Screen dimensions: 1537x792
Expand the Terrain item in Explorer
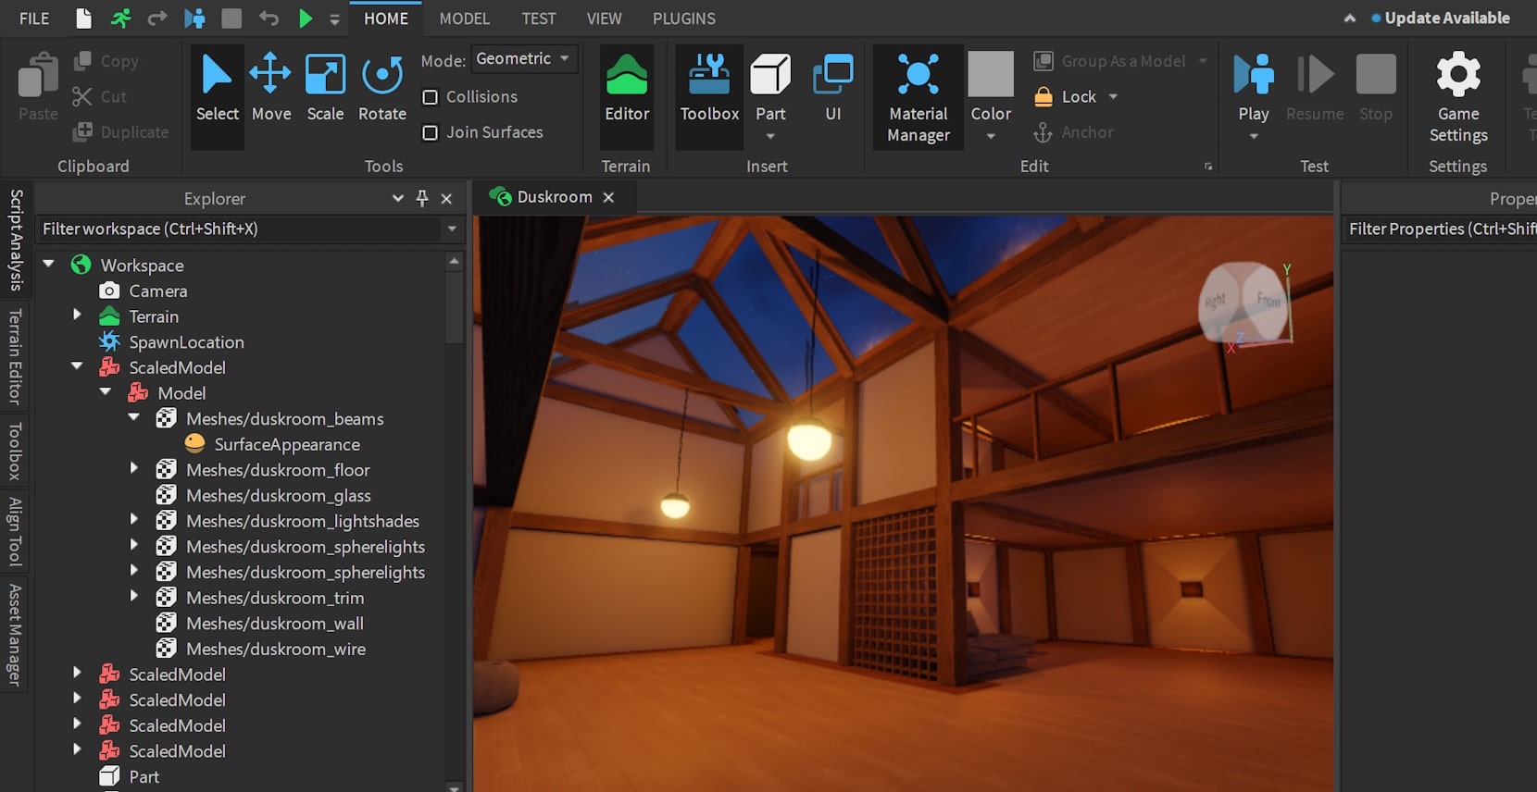78,316
